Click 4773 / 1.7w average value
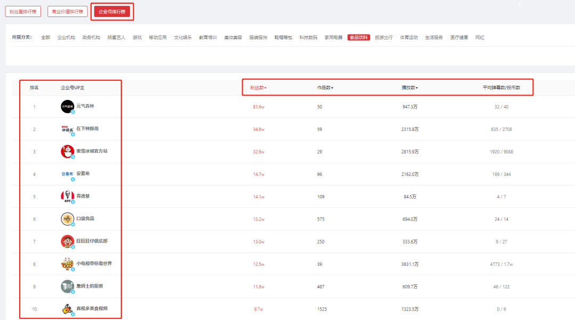575x320 pixels. [x=502, y=264]
